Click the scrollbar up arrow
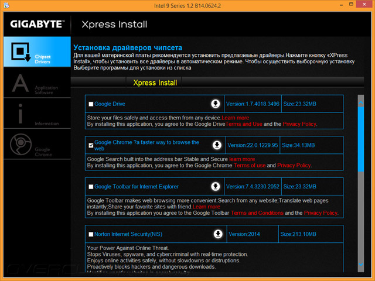375x281 pixels. tap(361, 103)
